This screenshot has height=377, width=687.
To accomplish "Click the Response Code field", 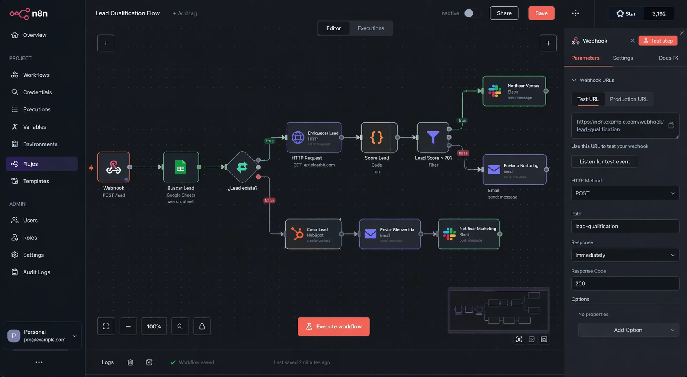I will pos(625,283).
